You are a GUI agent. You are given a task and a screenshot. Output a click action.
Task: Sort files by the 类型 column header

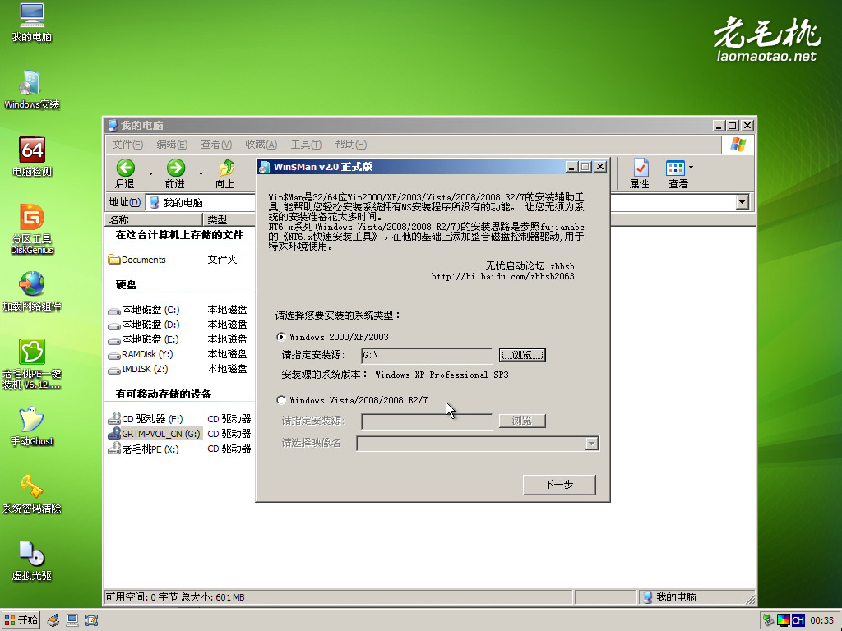point(229,219)
